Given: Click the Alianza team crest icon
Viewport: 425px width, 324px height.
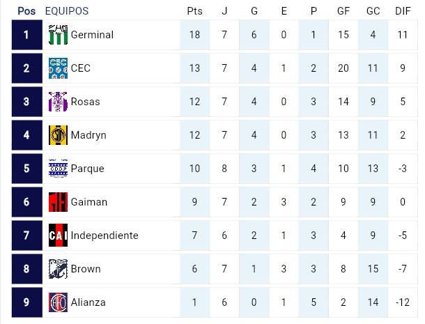Looking at the screenshot, I should tap(58, 302).
